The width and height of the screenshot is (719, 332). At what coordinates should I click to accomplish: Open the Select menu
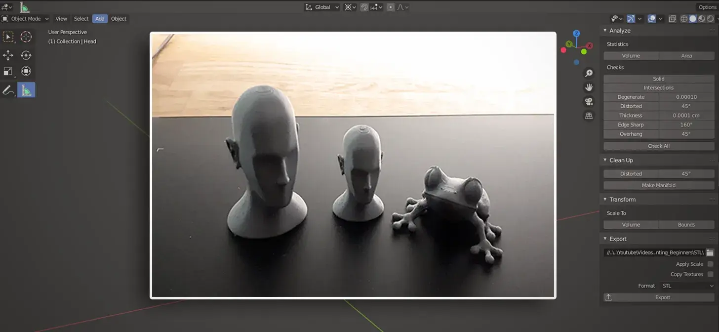pyautogui.click(x=81, y=19)
